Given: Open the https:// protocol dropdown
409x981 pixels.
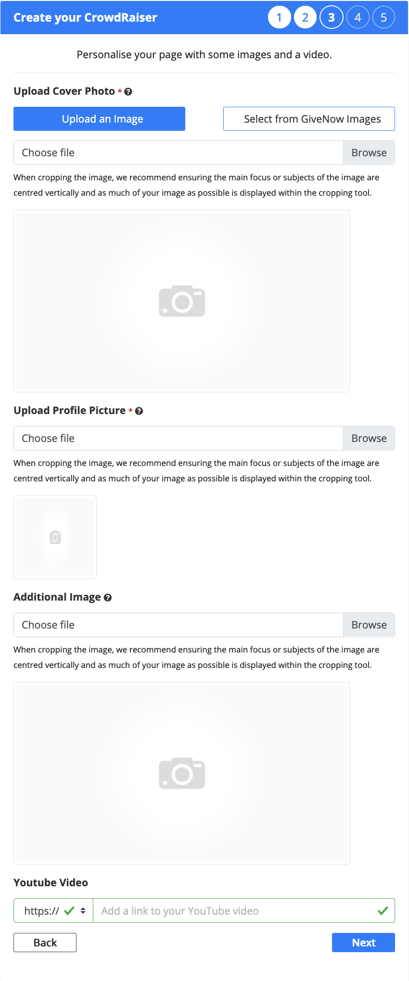Looking at the screenshot, I should click(53, 911).
